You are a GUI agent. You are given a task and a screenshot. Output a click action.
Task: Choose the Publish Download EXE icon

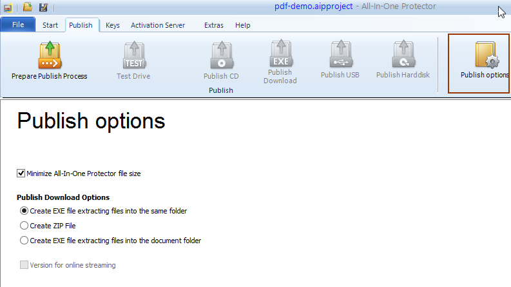[x=281, y=53]
